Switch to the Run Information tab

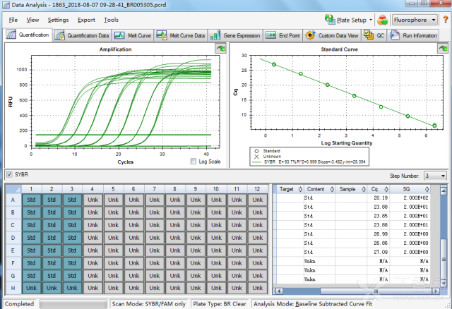tap(413, 35)
